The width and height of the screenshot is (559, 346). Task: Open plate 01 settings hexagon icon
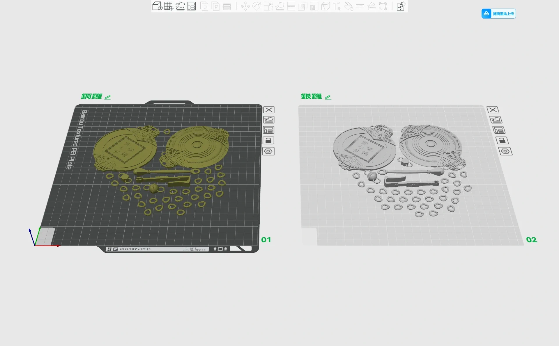[x=268, y=151]
